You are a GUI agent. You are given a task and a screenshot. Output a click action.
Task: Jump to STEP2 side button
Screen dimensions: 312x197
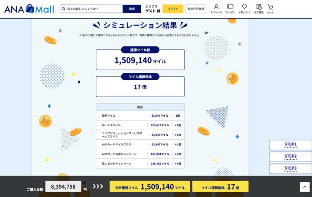point(290,157)
